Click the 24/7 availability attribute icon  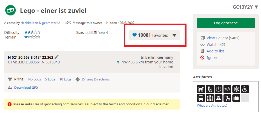(227, 89)
